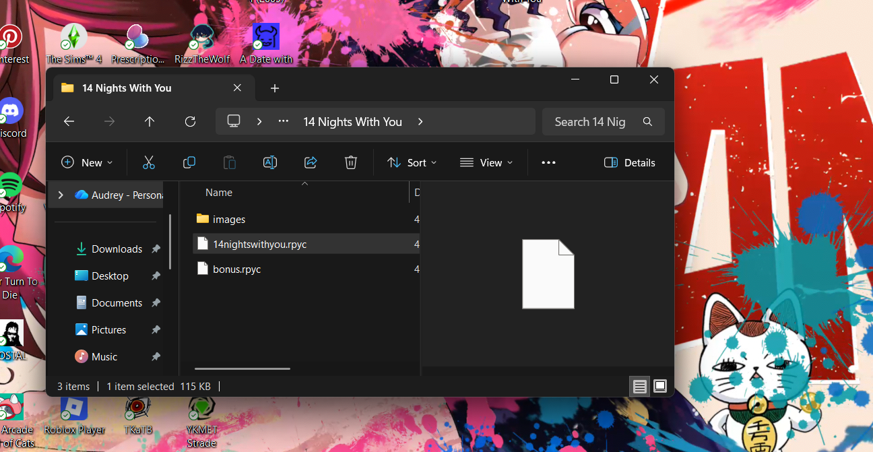Go forward with the right arrow
This screenshot has height=452, width=873.
[109, 121]
